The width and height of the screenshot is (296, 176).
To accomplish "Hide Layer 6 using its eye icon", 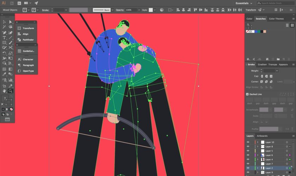I will [x=248, y=155].
